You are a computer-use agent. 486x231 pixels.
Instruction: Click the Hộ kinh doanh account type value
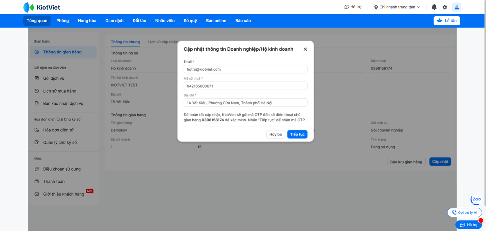point(123,68)
